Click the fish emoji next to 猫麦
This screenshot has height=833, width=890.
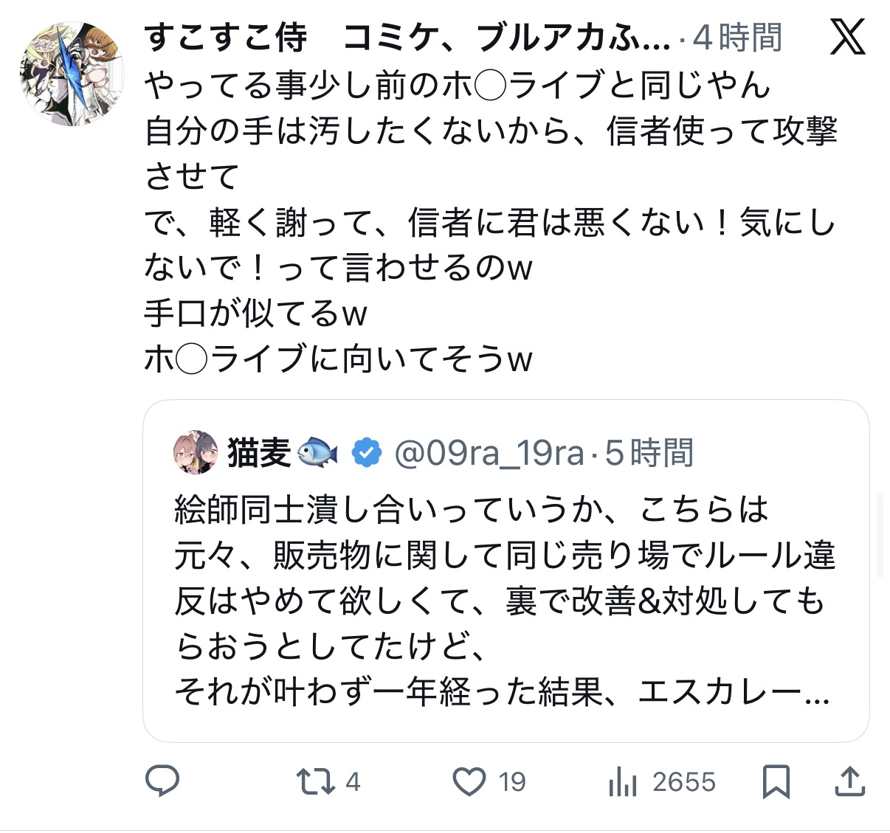(317, 453)
